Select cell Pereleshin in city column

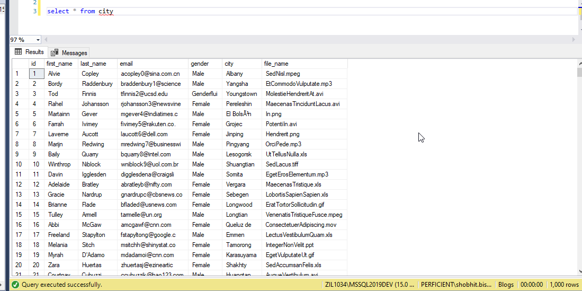(241, 104)
